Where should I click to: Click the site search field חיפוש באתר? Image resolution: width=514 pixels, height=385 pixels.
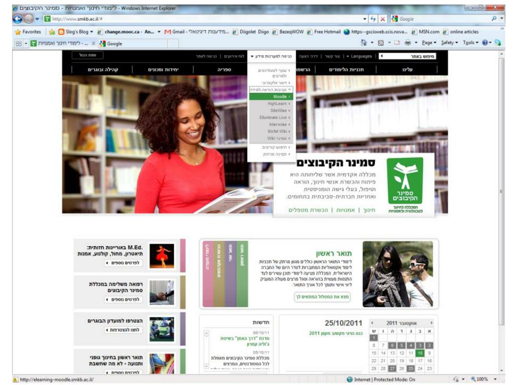point(408,56)
